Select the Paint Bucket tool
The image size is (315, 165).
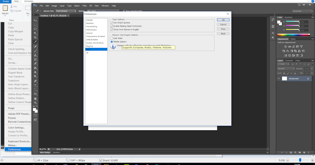pos(35,68)
